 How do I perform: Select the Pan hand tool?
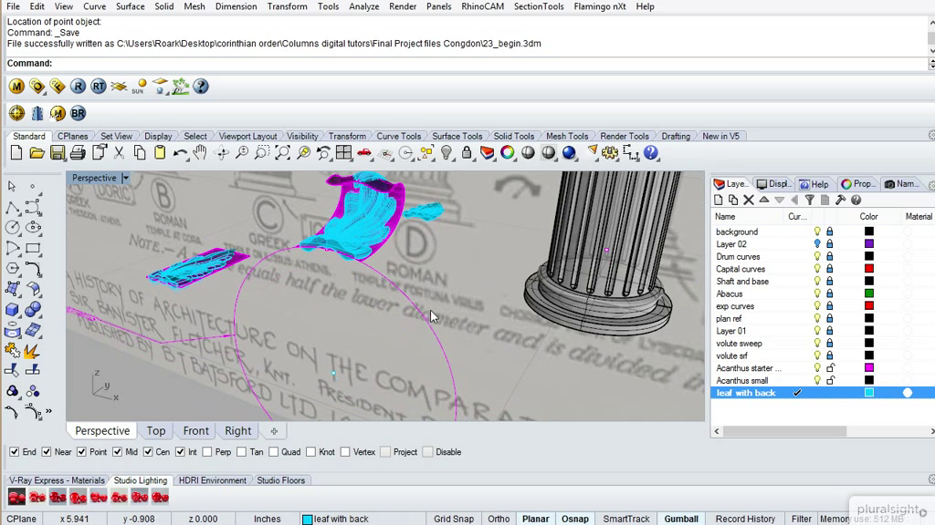pos(200,153)
